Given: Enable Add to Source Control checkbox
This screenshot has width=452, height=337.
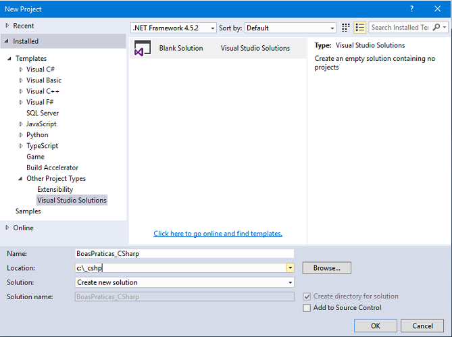Looking at the screenshot, I should [x=307, y=308].
